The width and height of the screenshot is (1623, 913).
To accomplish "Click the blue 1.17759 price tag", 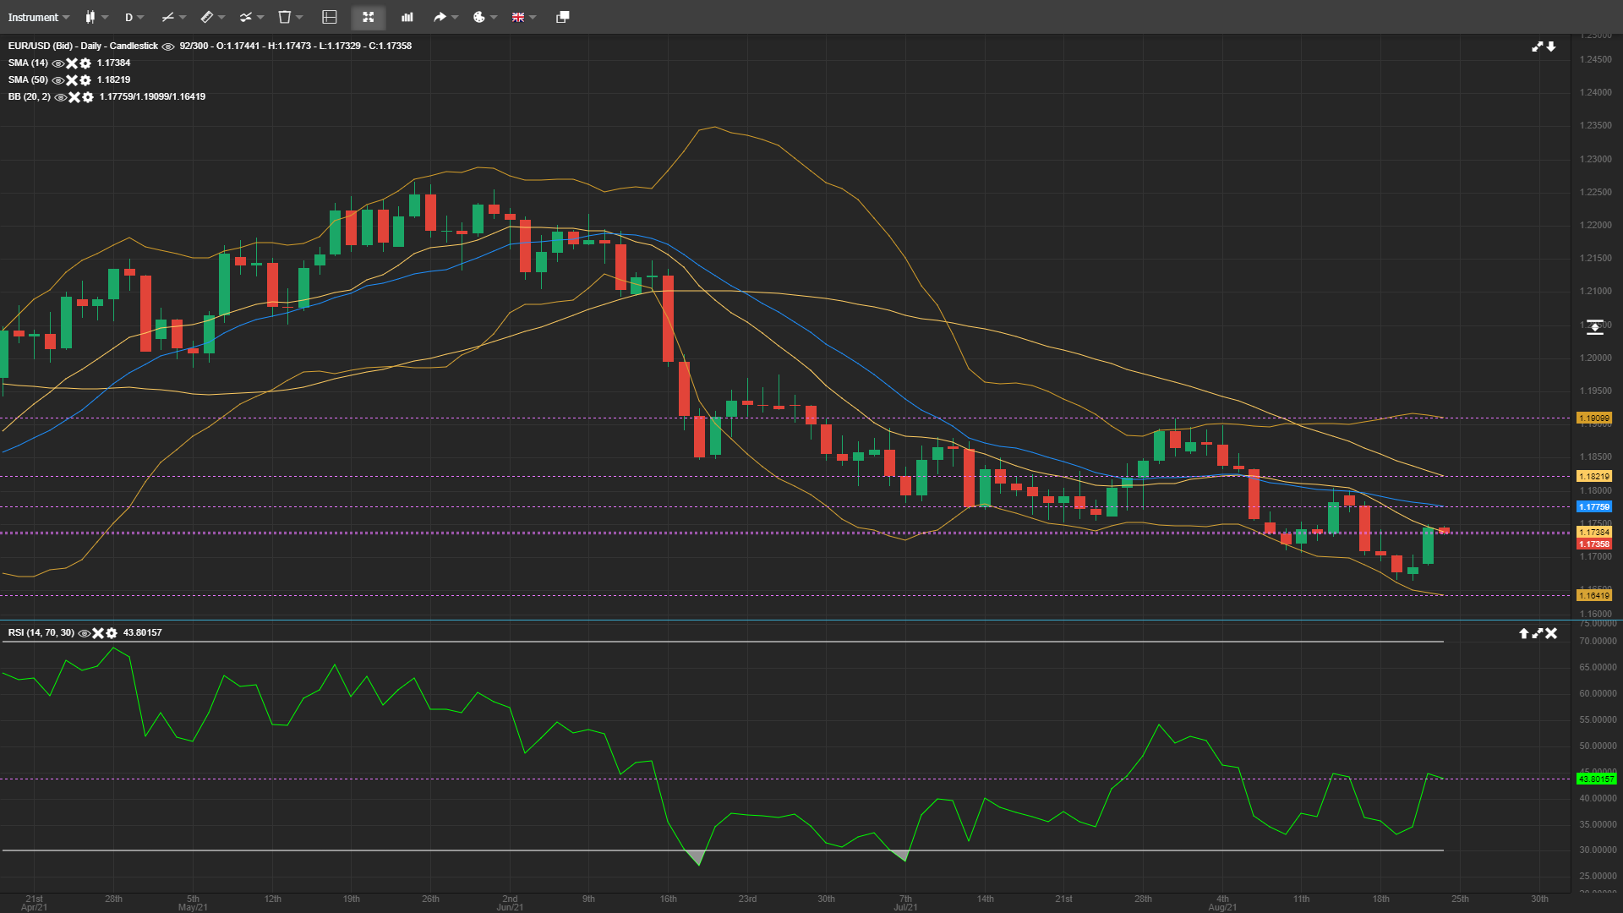I will (x=1594, y=507).
